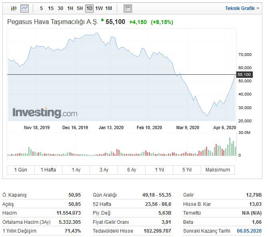Click the Gelir value 12,79B
Viewport: 268px width, 237px height.
[254, 195]
